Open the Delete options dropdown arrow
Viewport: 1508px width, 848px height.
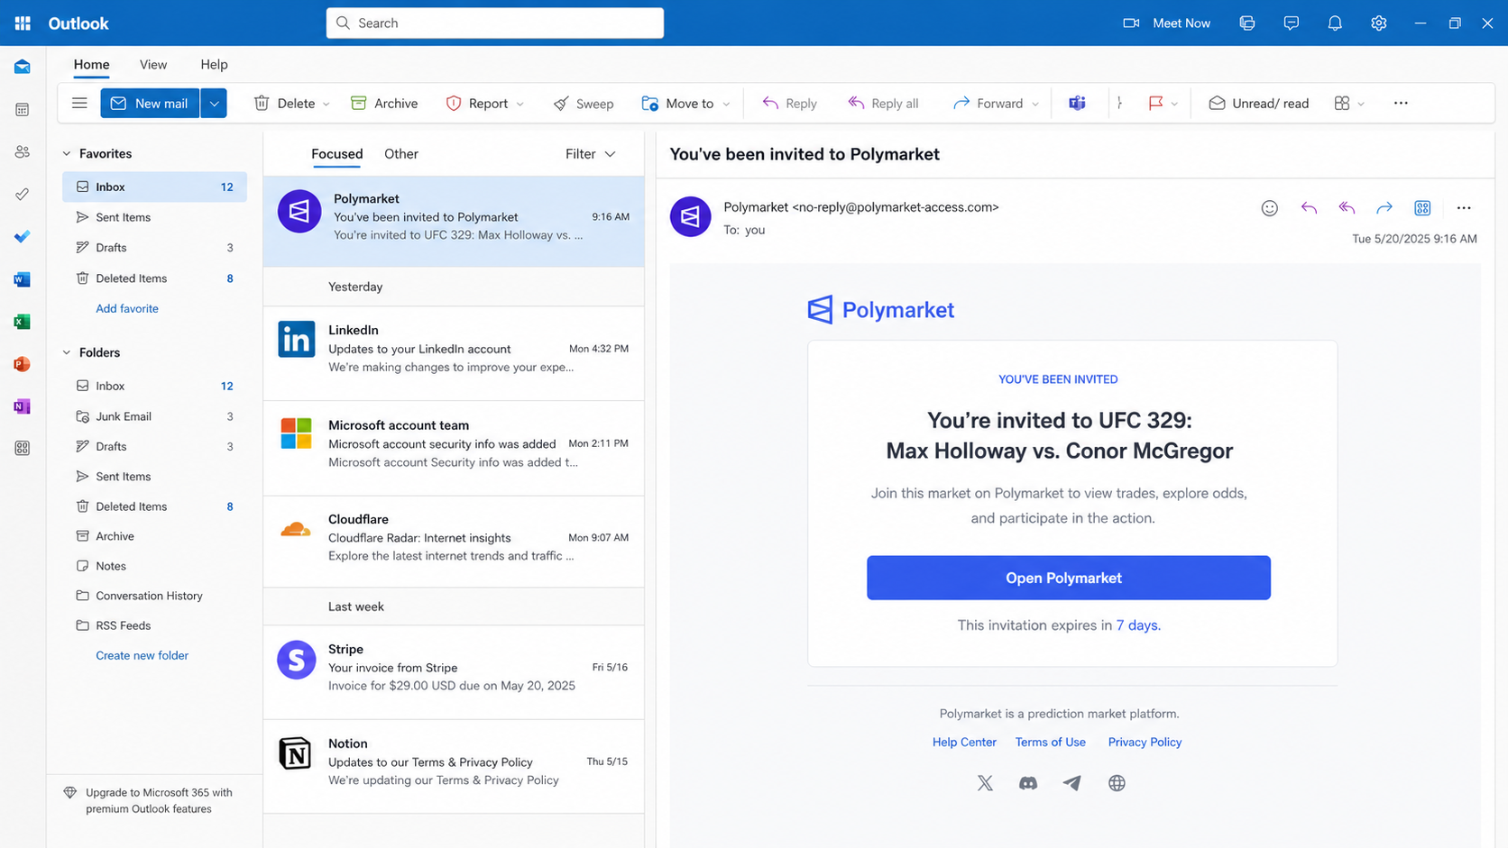[x=326, y=104]
